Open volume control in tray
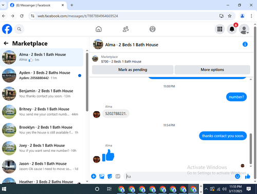Screen dimensions: 257x194 (x=224, y=189)
